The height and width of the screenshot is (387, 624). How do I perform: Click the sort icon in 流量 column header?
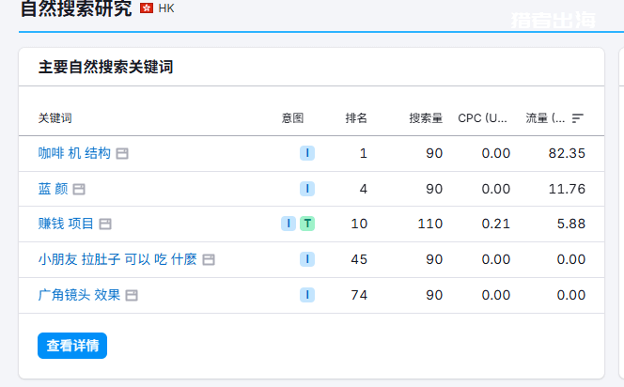click(x=577, y=118)
